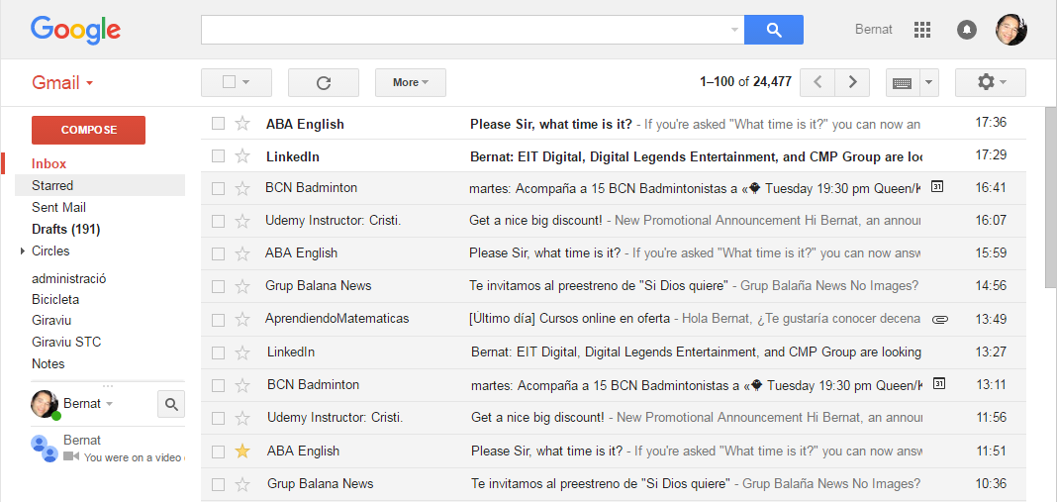The height and width of the screenshot is (502, 1057).
Task: Click into the mail search field
Action: point(465,30)
